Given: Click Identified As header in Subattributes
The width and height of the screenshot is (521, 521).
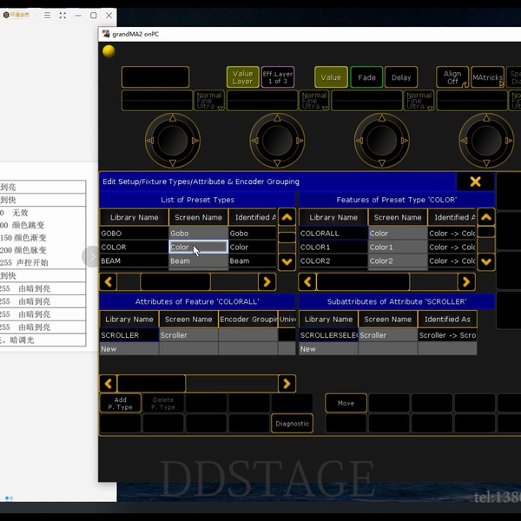Looking at the screenshot, I should tap(447, 320).
